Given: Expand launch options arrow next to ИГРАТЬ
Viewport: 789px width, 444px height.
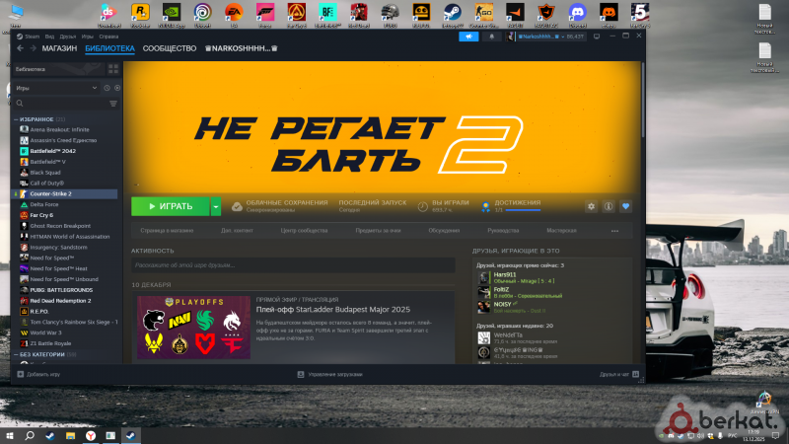Looking at the screenshot, I should (x=216, y=206).
